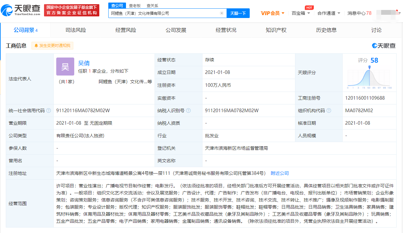This screenshot has height=233, width=403.
Task: Click the TianYan score distribution chart marker
Action: (x=369, y=67)
